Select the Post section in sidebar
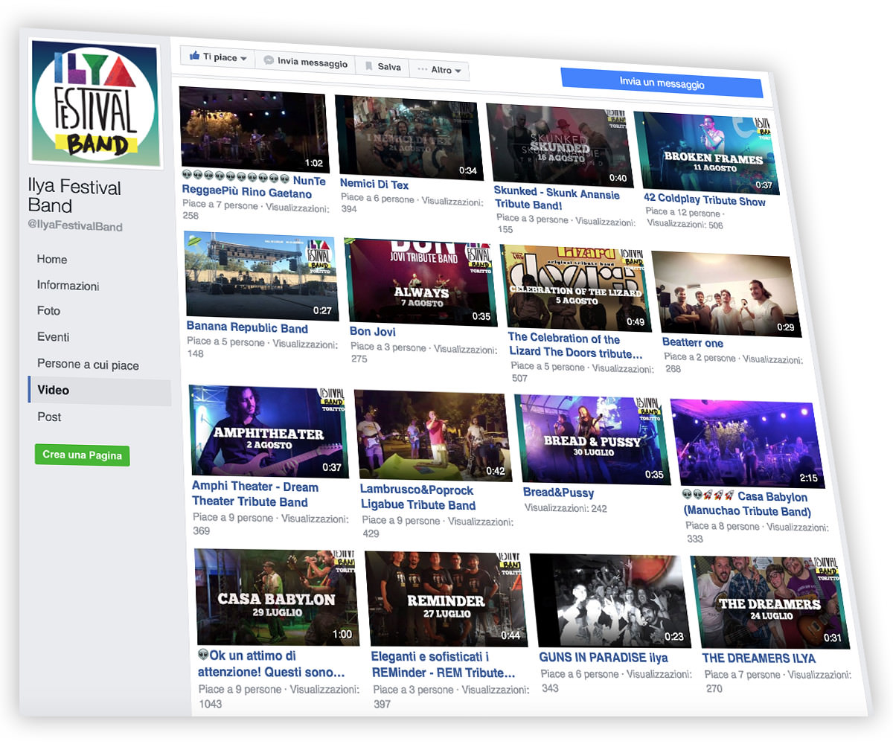Viewport: 893px width, 744px height. click(x=48, y=417)
